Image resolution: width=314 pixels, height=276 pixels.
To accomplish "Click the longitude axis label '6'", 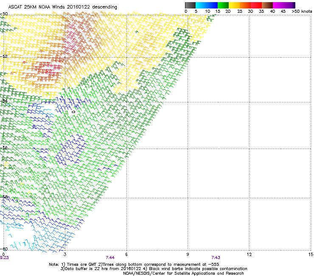I will (x=126, y=254).
